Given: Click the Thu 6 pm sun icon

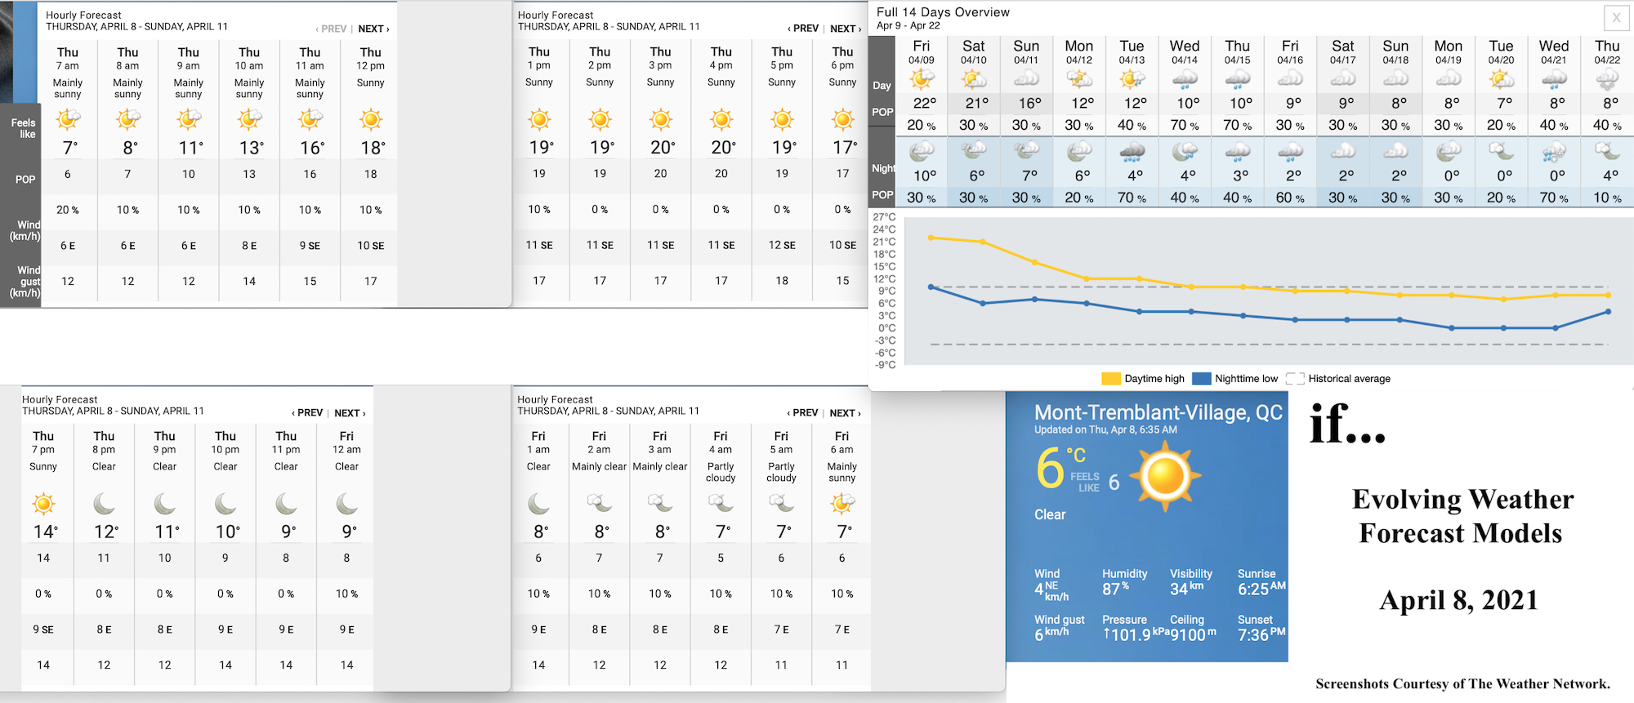Looking at the screenshot, I should point(842,120).
